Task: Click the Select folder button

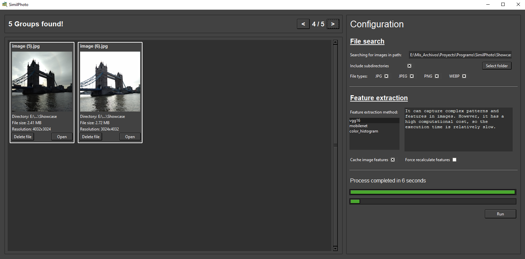Action: pyautogui.click(x=497, y=66)
